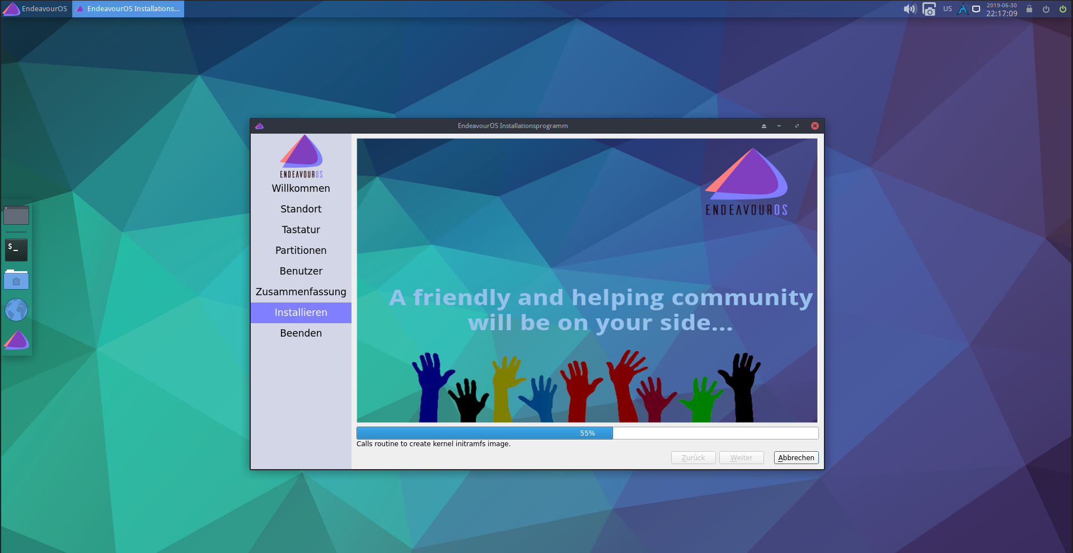The image size is (1073, 553).
Task: Launch the terminal from dock
Action: tap(16, 250)
